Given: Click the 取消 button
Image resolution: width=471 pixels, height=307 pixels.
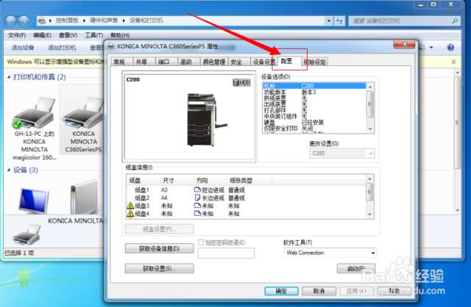Looking at the screenshot, I should point(319,291).
